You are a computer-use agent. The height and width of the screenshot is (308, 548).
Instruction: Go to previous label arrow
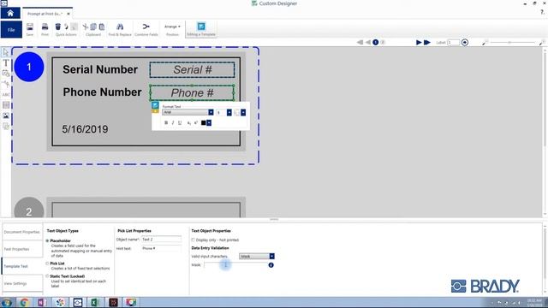pos(368,42)
